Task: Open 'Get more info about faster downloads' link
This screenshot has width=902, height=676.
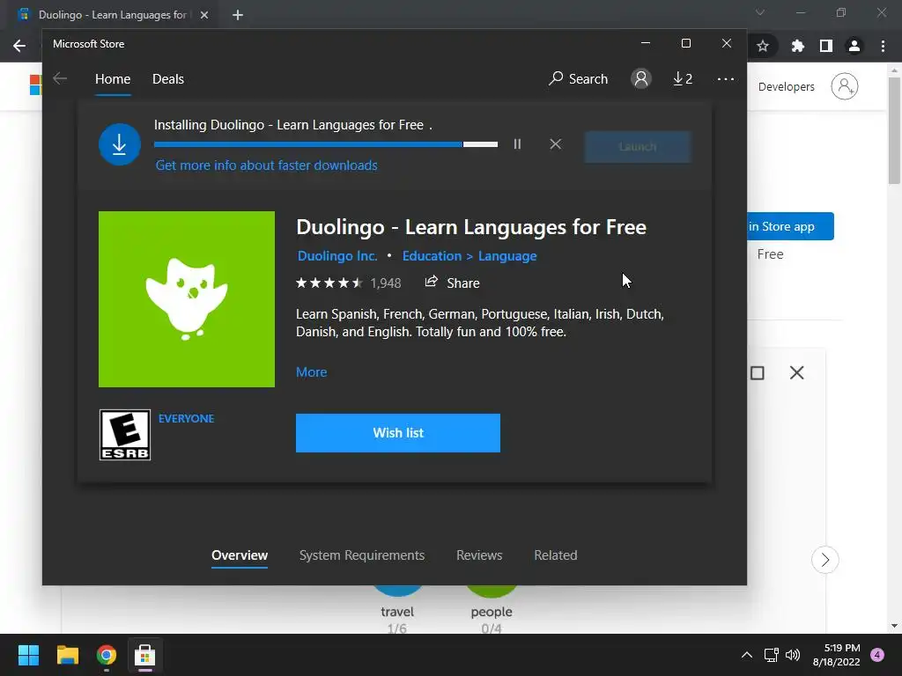Action: [266, 165]
